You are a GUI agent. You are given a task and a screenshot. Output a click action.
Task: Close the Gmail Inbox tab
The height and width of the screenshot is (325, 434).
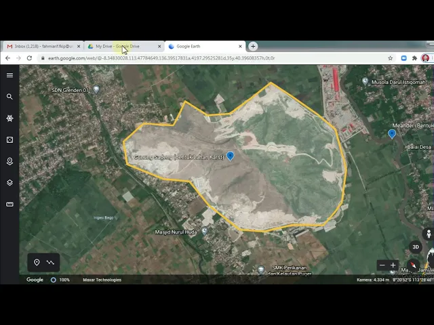point(79,47)
